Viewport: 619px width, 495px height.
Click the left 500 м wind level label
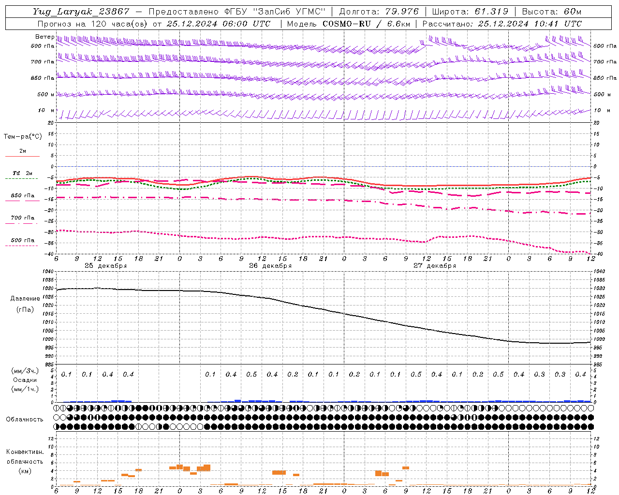point(46,94)
